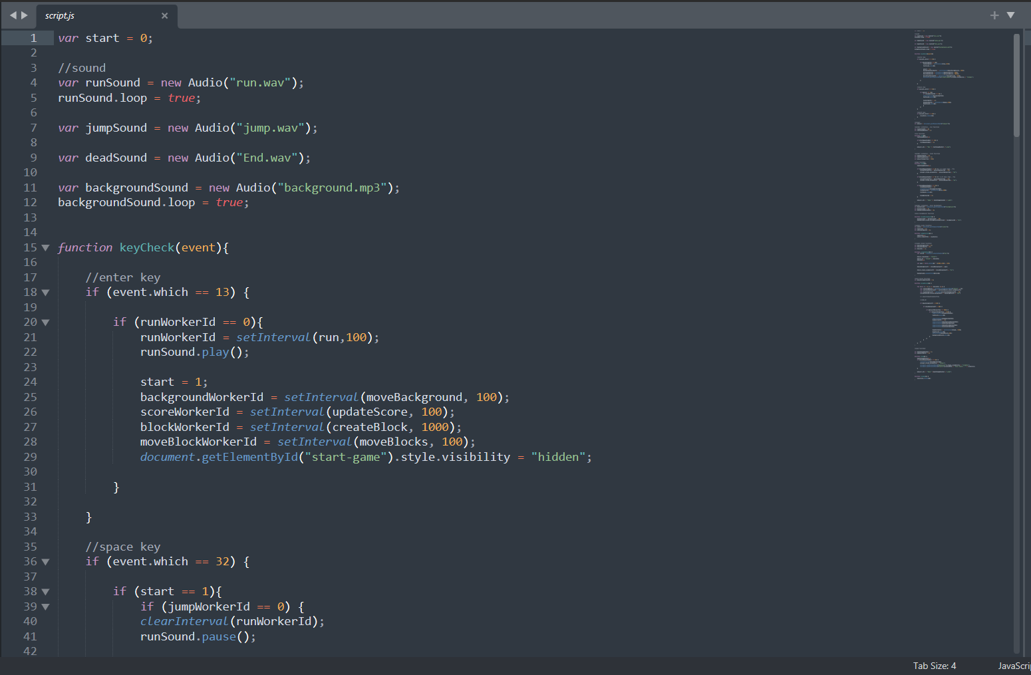Click the //space key comment
Screen dimensions: 1031x675
[123, 547]
